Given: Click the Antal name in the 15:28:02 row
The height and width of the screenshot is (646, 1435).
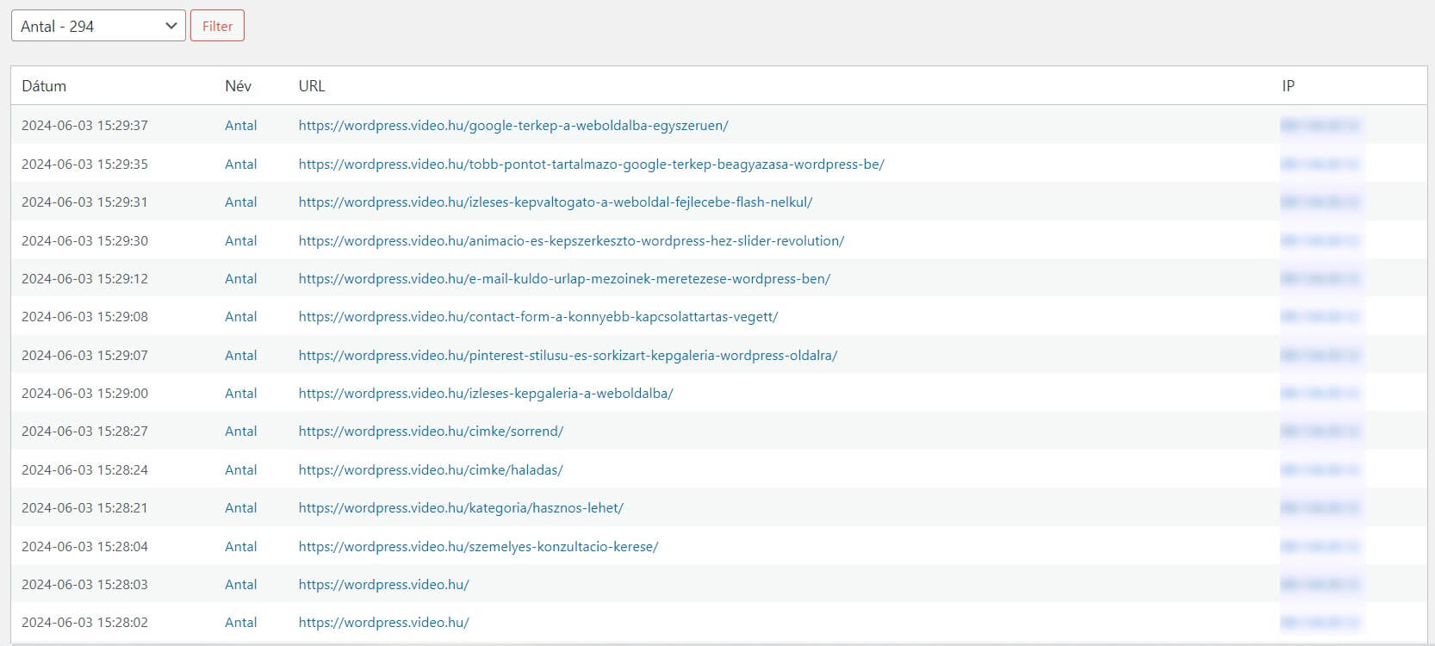Looking at the screenshot, I should (241, 623).
